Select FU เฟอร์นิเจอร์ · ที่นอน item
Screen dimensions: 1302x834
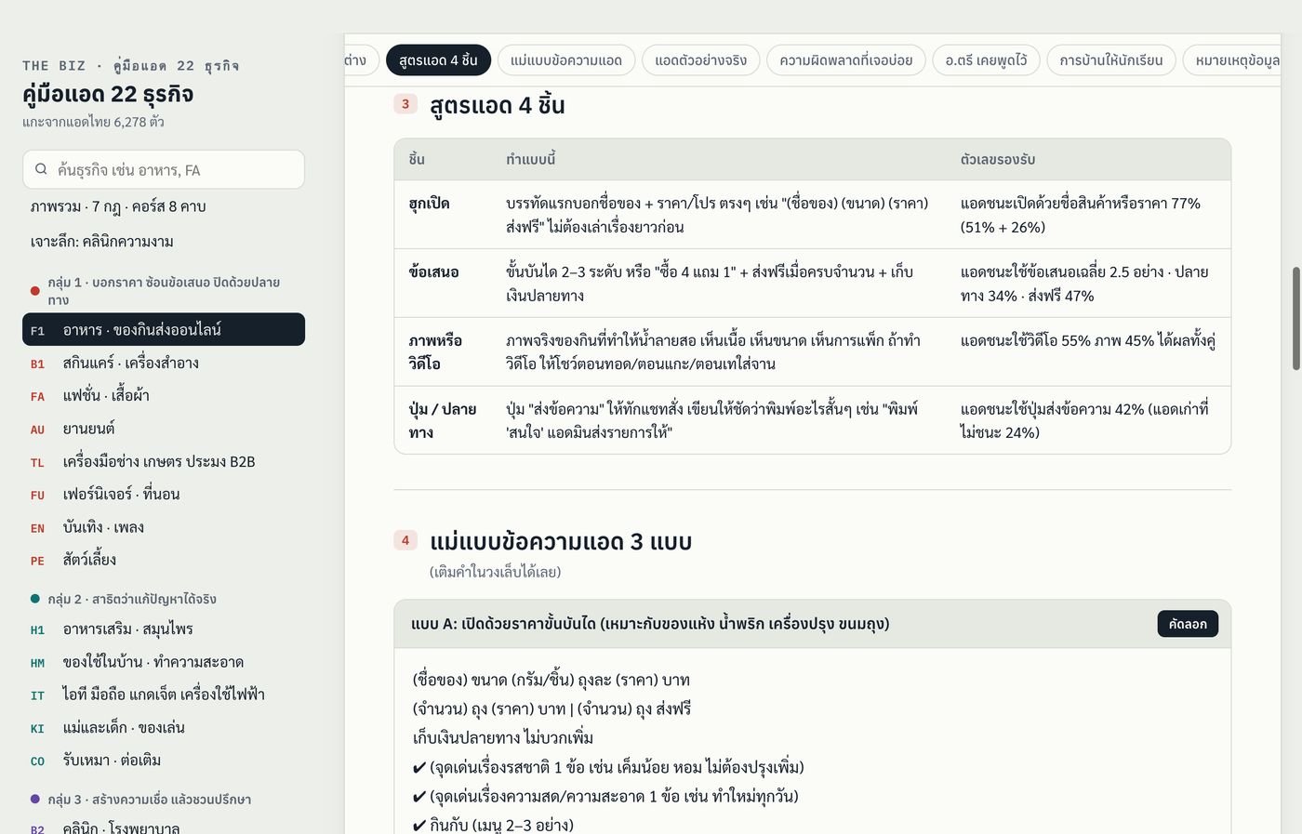point(164,494)
